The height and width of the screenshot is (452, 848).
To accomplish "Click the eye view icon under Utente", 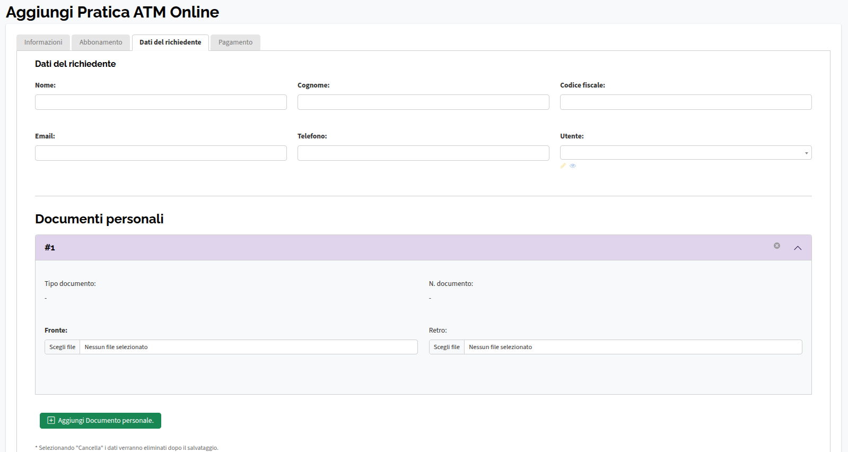I will [x=573, y=166].
